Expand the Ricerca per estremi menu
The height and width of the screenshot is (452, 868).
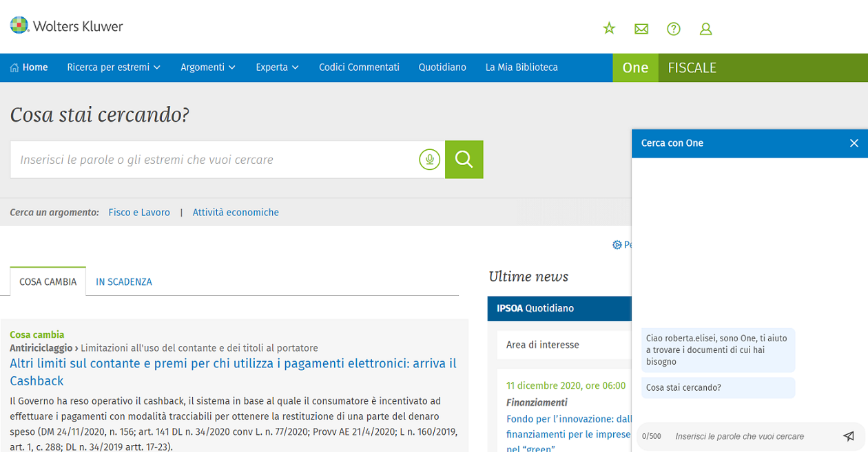pos(114,67)
